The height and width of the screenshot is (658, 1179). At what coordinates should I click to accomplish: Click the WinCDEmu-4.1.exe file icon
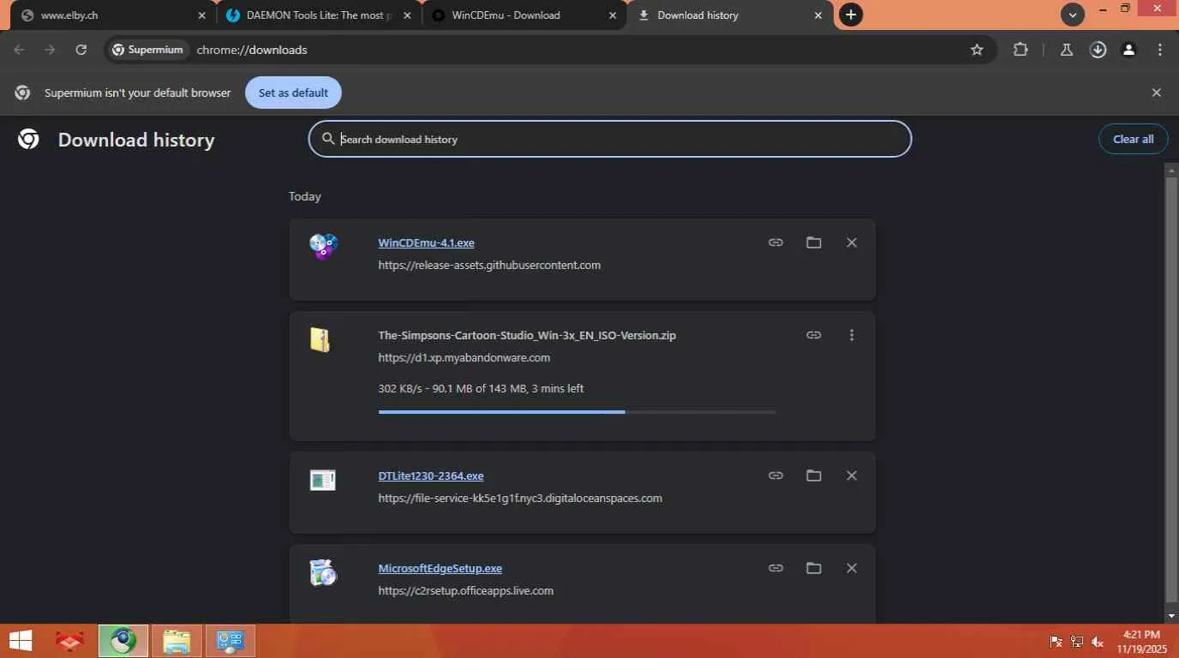point(323,247)
